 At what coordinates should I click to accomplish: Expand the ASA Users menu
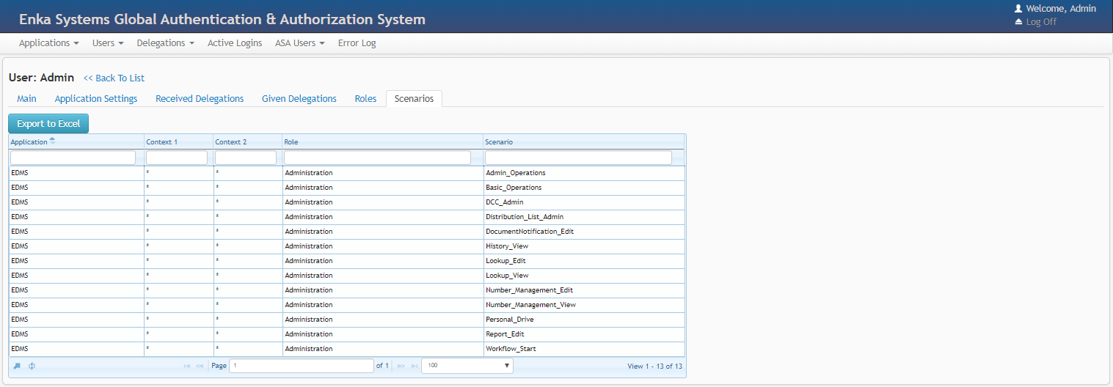(x=300, y=43)
